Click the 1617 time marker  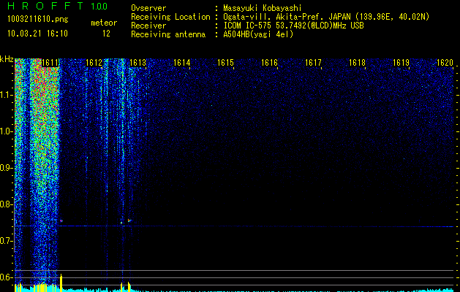313,63
